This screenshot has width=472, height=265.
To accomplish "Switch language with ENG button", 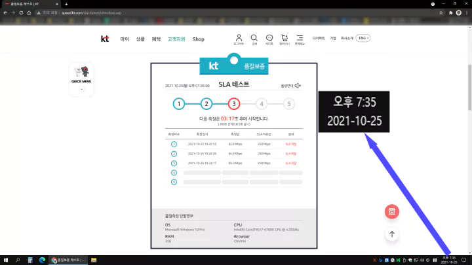I will coord(363,38).
